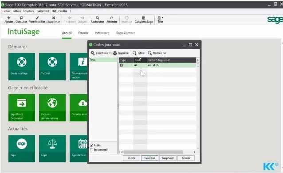Select the ACHATS journal title cell
This screenshot has width=283, height=173.
(x=172, y=65)
